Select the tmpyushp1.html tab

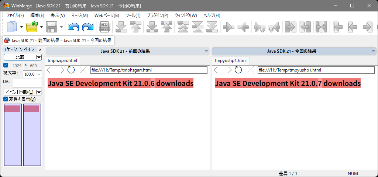point(231,60)
